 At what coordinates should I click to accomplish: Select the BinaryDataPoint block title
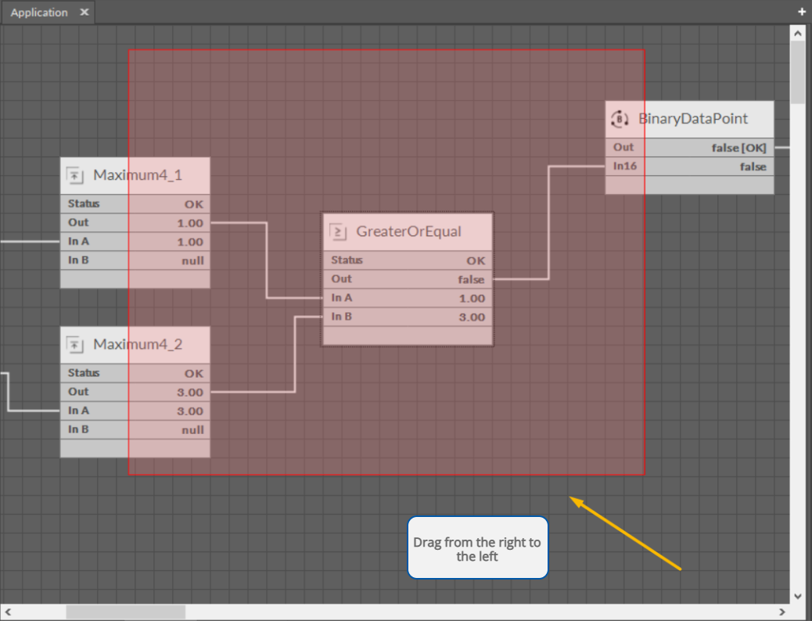point(693,119)
